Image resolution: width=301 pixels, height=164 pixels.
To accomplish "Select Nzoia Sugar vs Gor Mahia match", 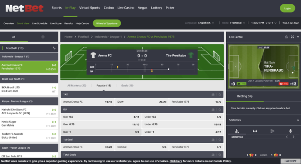I will (29, 124).
